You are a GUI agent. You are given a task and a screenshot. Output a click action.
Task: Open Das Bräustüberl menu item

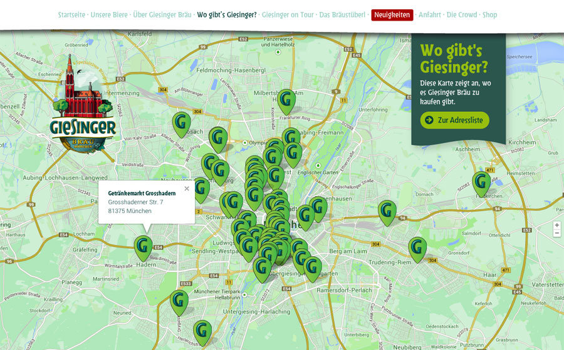tap(342, 15)
